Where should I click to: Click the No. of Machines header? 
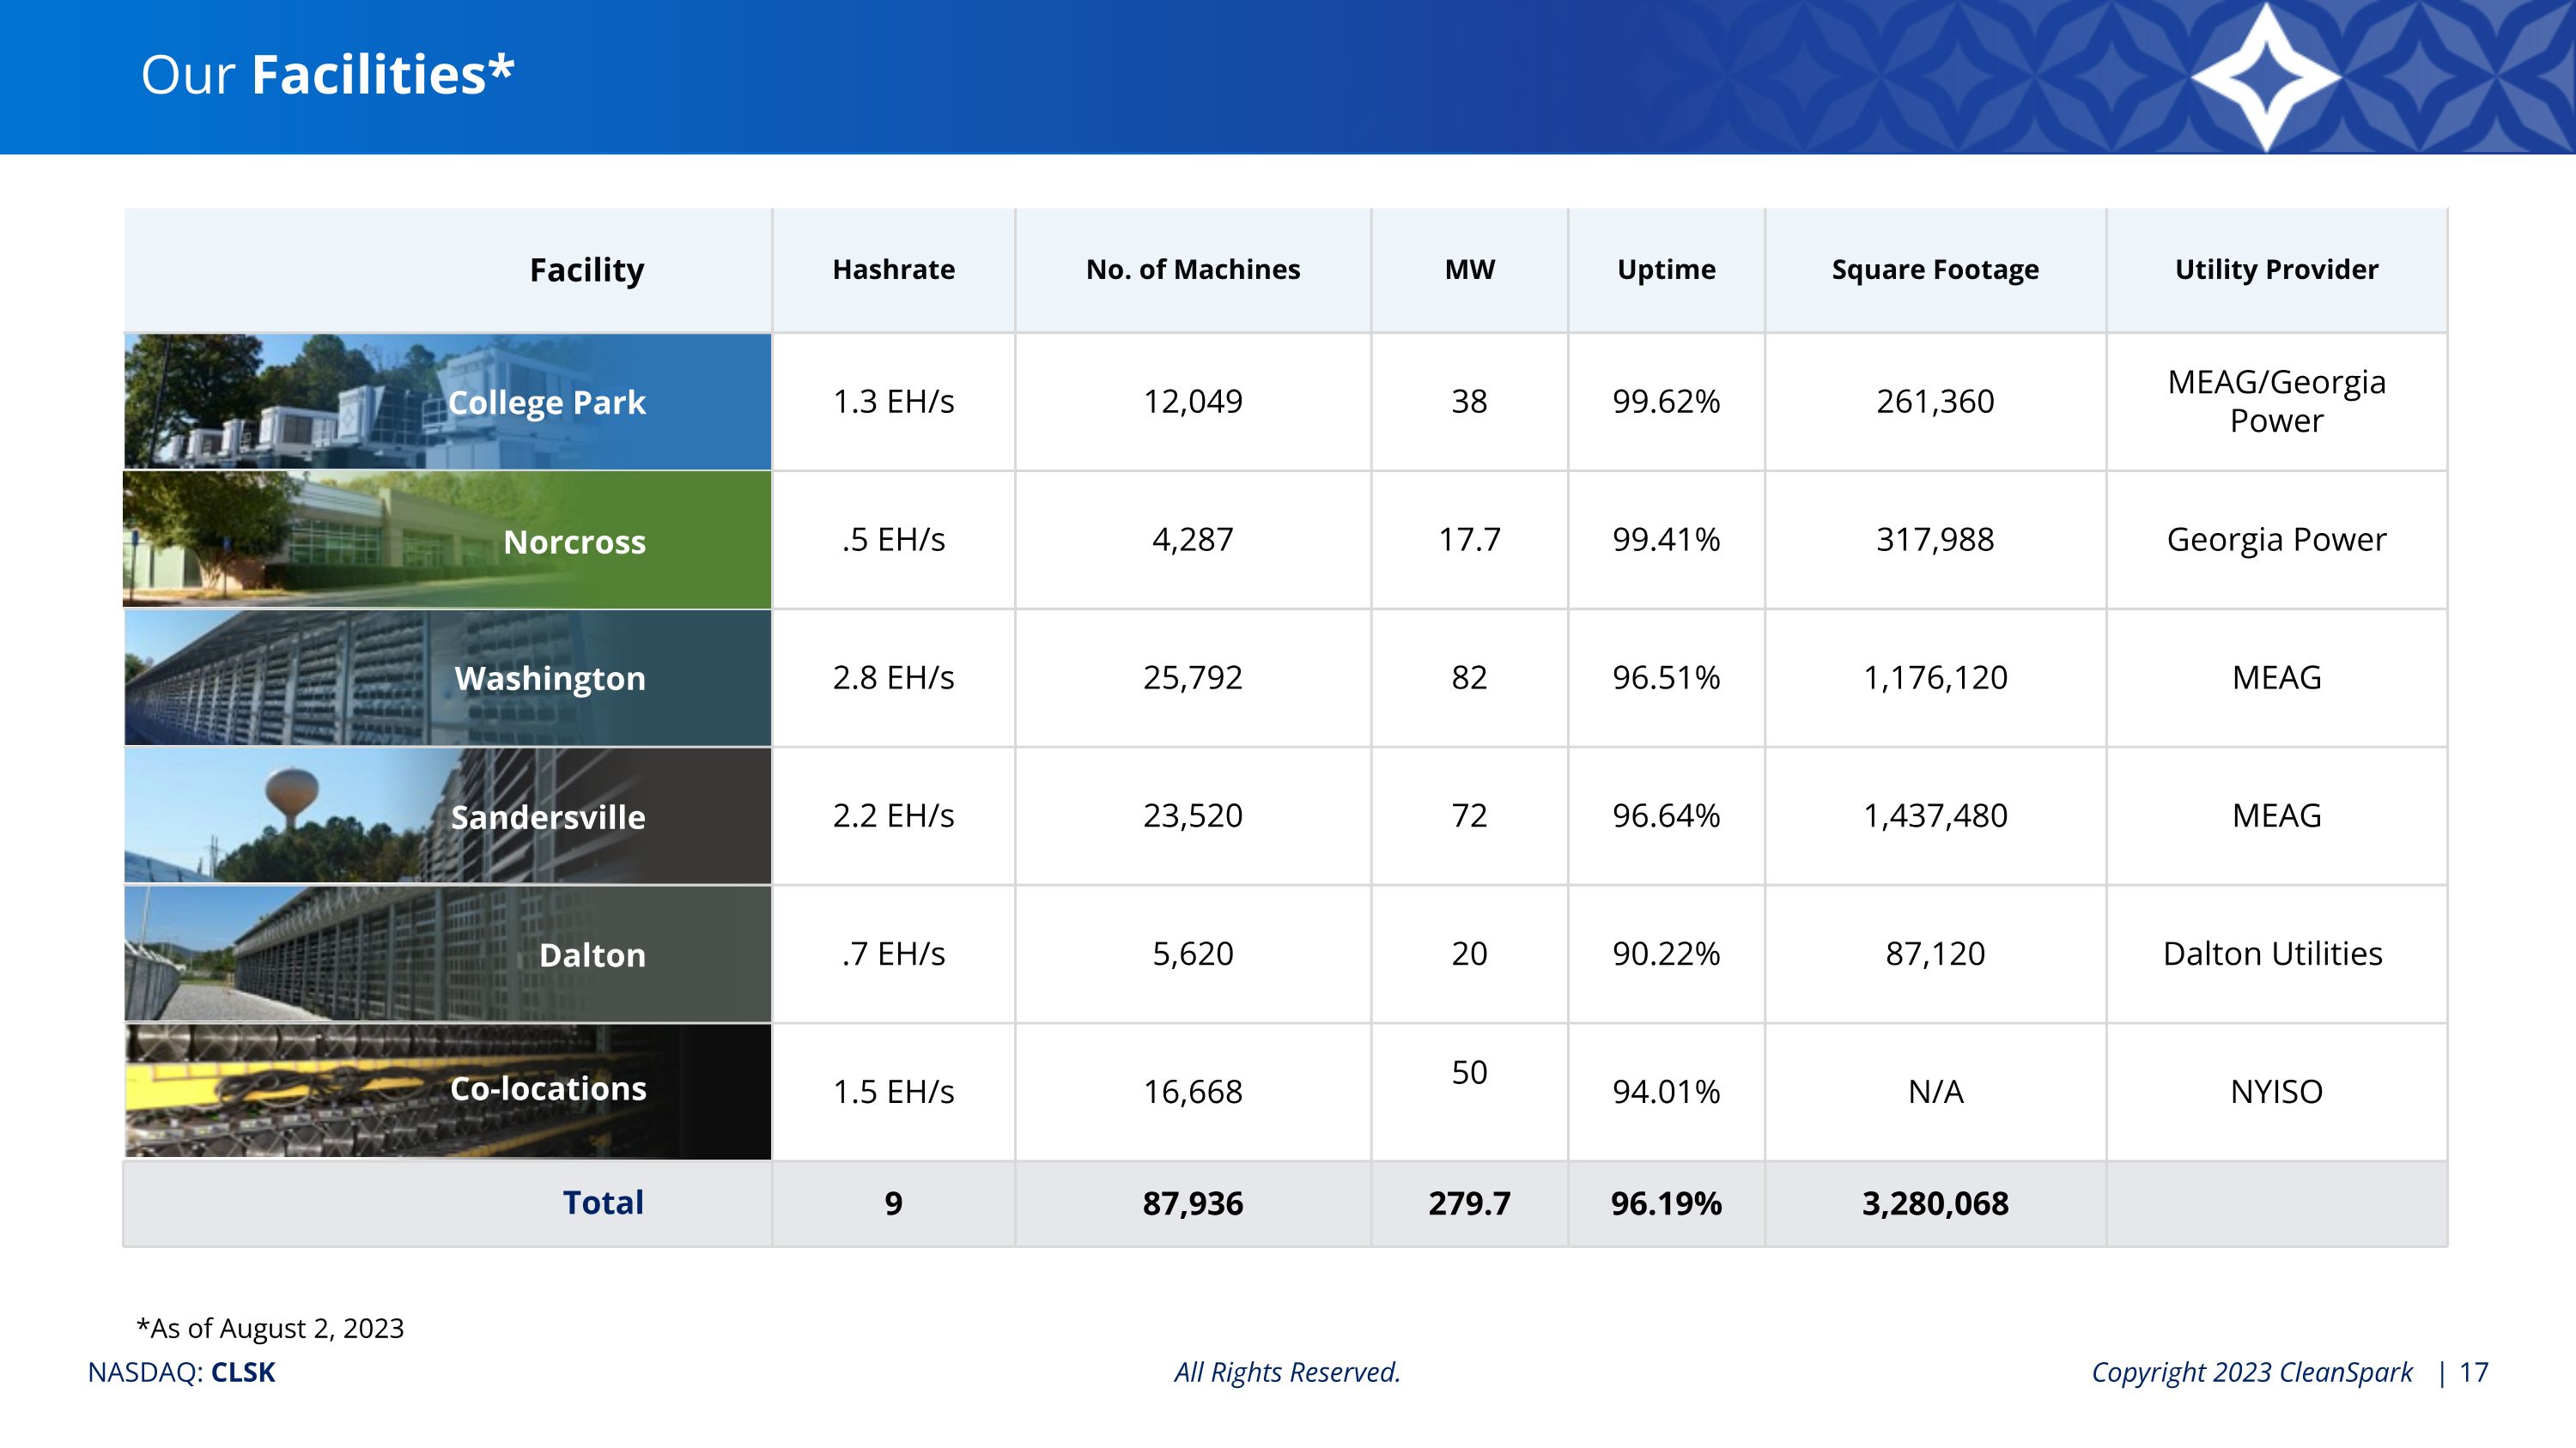click(x=1193, y=270)
